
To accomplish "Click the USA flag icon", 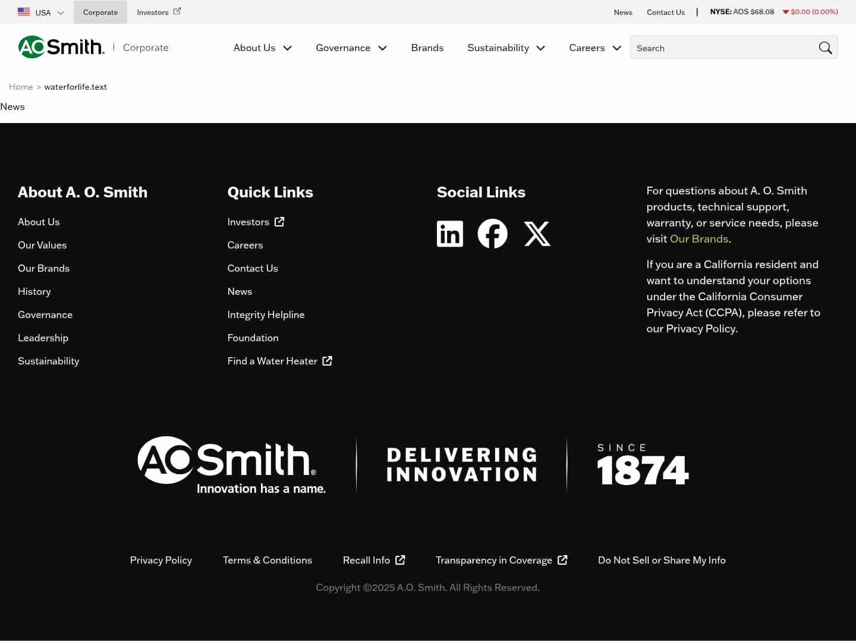I will pyautogui.click(x=24, y=11).
